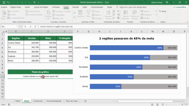Confirm entry with the check mark
Image resolution: width=189 pixels, height=106 pixels.
30,26
